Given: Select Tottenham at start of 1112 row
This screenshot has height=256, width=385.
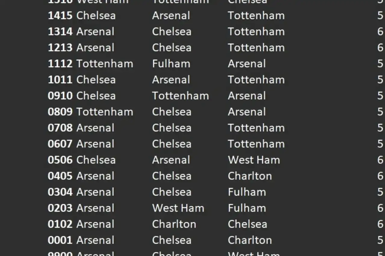Looking at the screenshot, I should (x=104, y=64).
